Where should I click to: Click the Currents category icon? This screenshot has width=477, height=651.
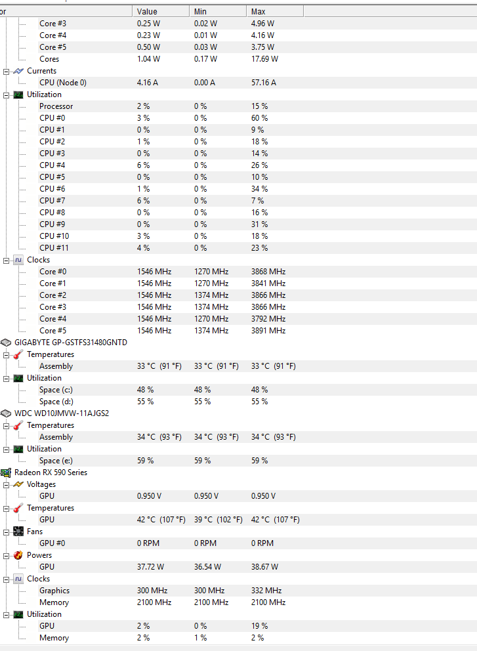[x=18, y=71]
